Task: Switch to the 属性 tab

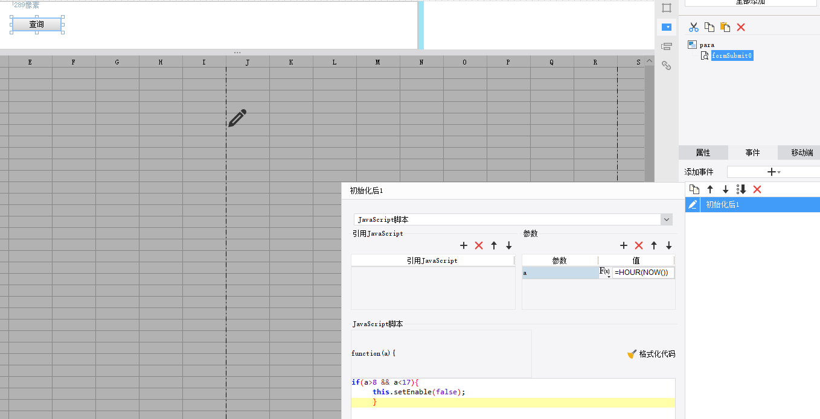Action: 703,153
